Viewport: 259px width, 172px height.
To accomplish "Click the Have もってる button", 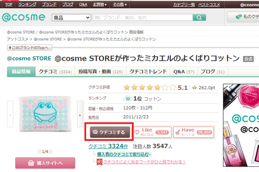I will 194,132.
